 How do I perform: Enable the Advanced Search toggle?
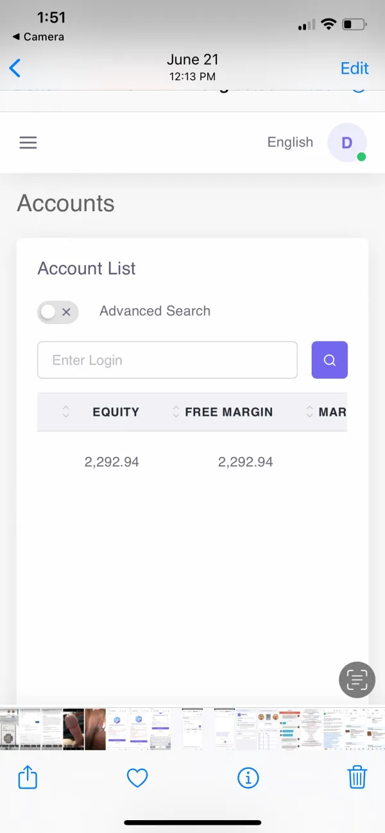(x=58, y=313)
